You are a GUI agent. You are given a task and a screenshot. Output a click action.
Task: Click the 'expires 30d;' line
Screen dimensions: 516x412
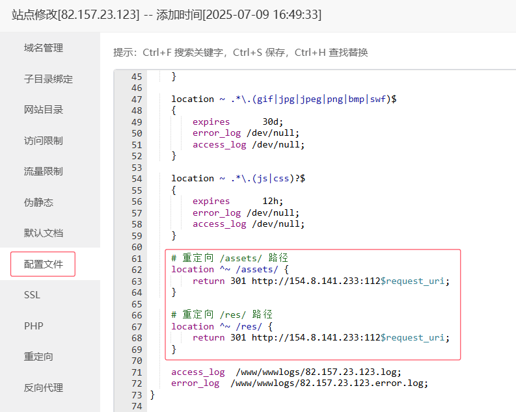[x=238, y=122]
